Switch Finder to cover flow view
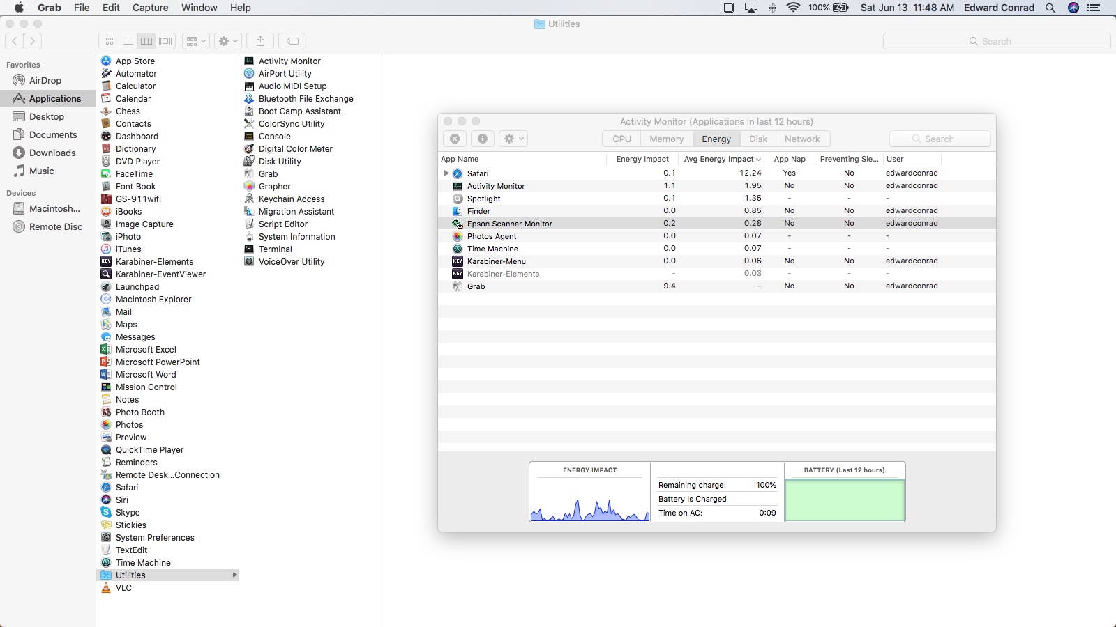 (x=166, y=41)
